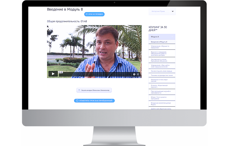Enter fullscreen mode on video player
Screen dimensions: 231x146
point(138,74)
